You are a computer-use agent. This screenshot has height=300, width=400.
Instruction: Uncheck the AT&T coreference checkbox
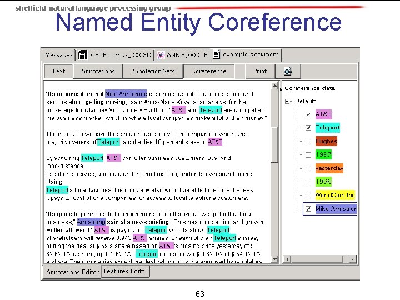pyautogui.click(x=308, y=114)
